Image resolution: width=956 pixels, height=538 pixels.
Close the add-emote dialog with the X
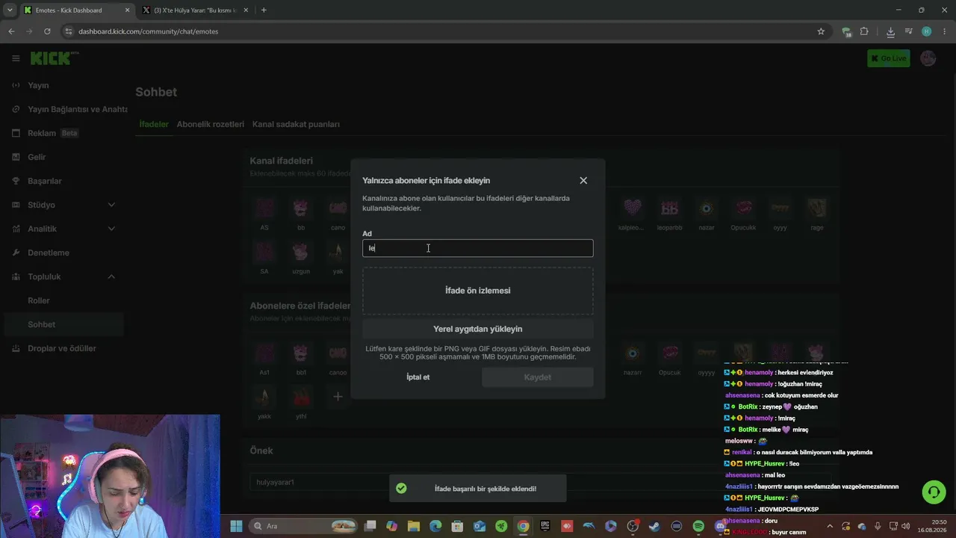click(x=583, y=180)
